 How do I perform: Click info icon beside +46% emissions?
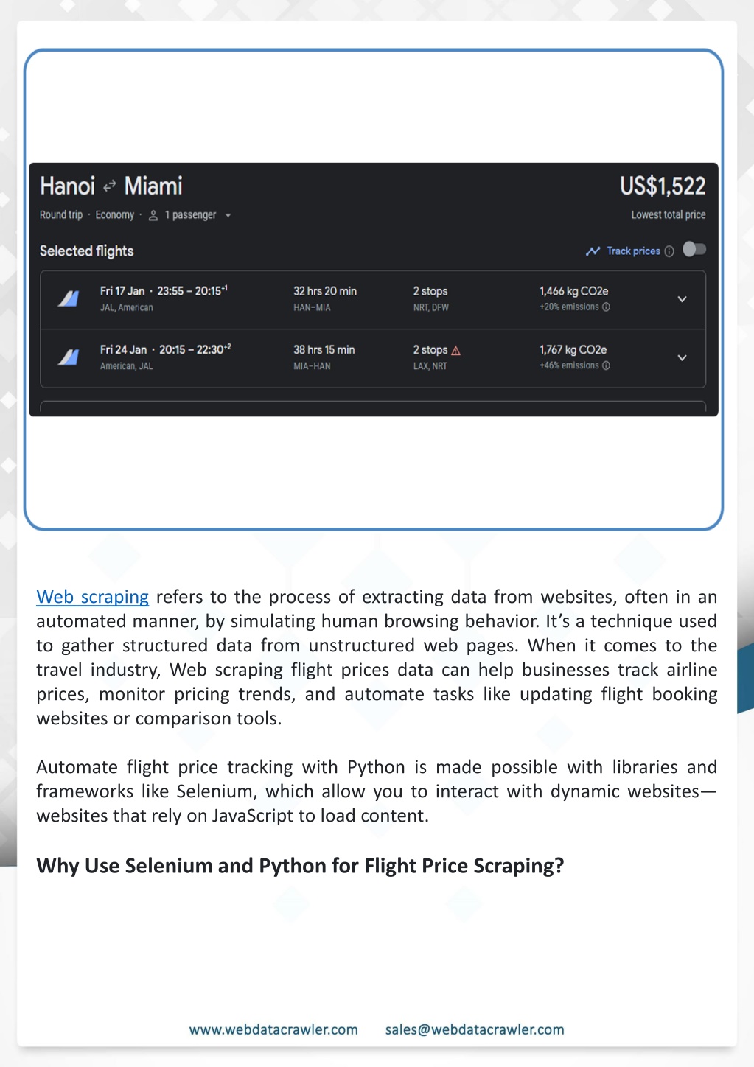pyautogui.click(x=606, y=365)
